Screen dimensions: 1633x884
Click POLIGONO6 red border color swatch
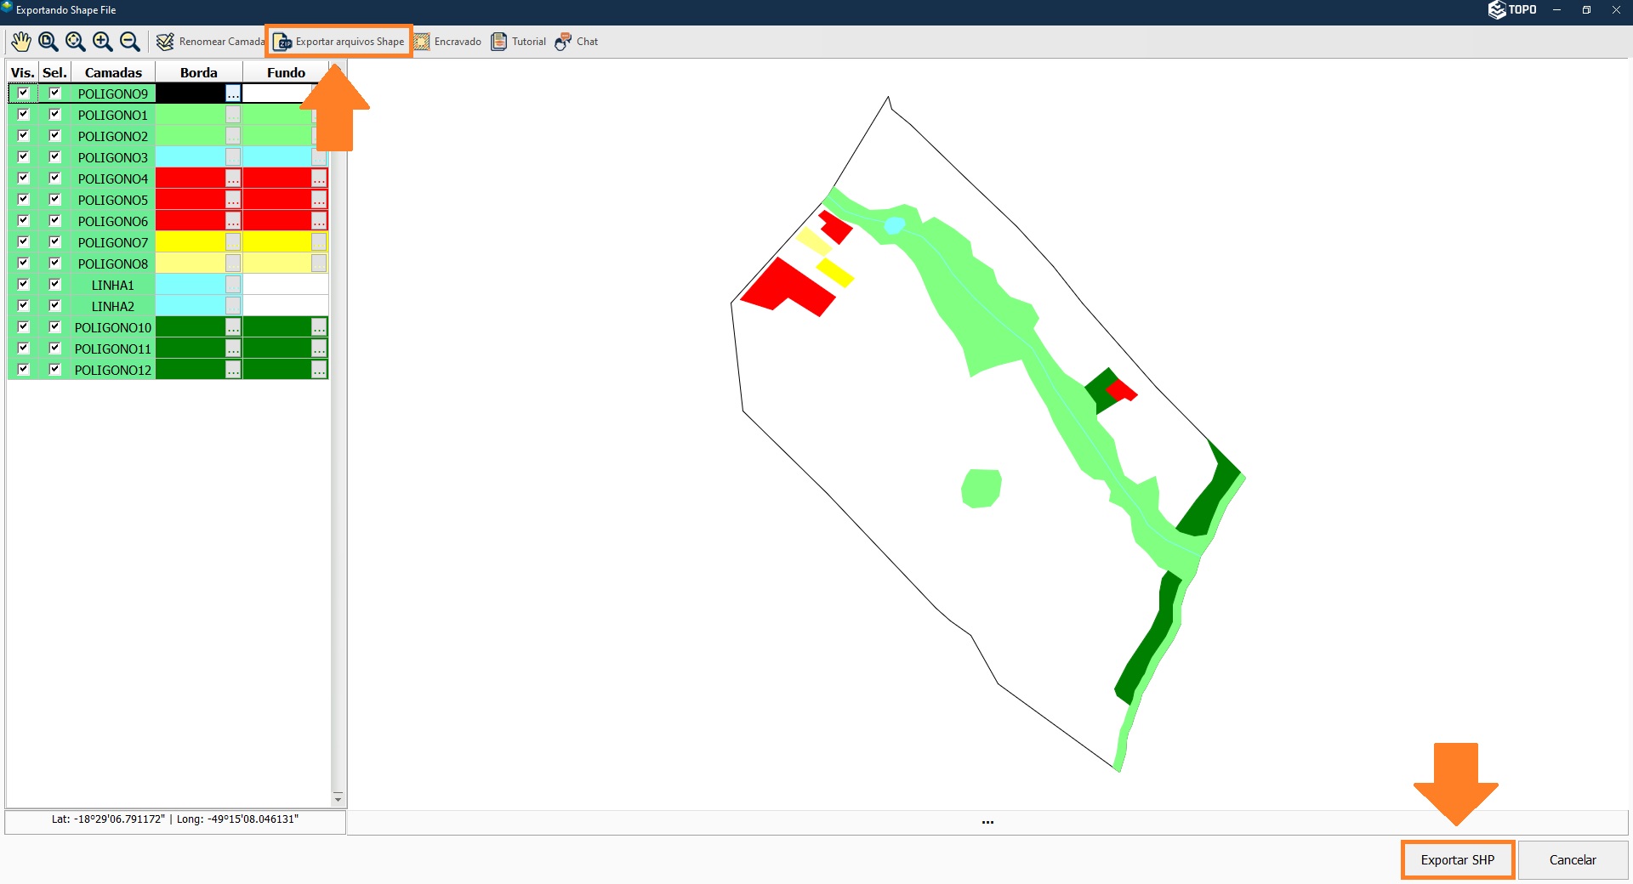pyautogui.click(x=190, y=221)
